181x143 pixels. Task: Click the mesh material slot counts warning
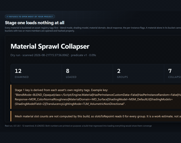pos(96,116)
